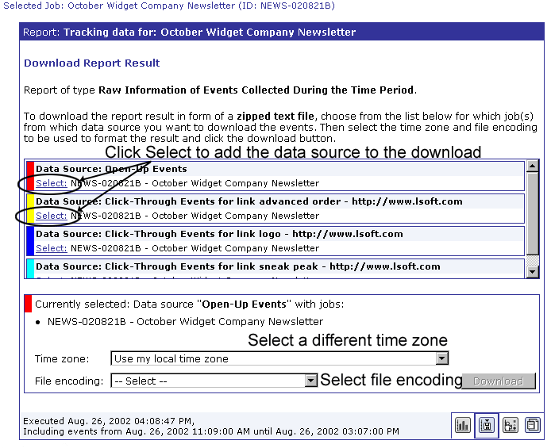This screenshot has height=448, width=551.
Task: Click the logo link data source heading
Action: click(x=219, y=234)
